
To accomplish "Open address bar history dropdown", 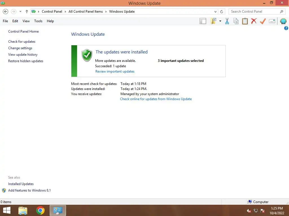I will 215,12.
